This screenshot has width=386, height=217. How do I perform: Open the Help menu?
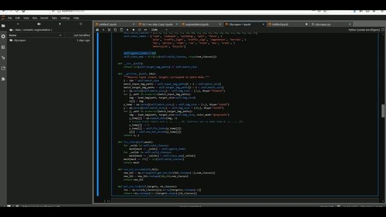click(76, 18)
